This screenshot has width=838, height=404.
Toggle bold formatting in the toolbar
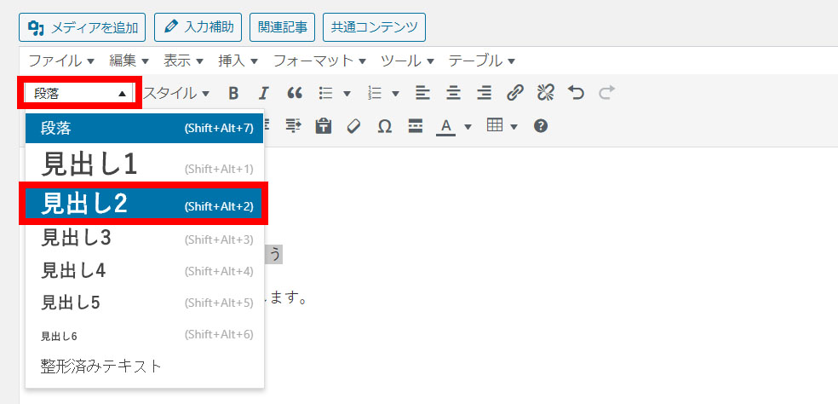(x=233, y=93)
